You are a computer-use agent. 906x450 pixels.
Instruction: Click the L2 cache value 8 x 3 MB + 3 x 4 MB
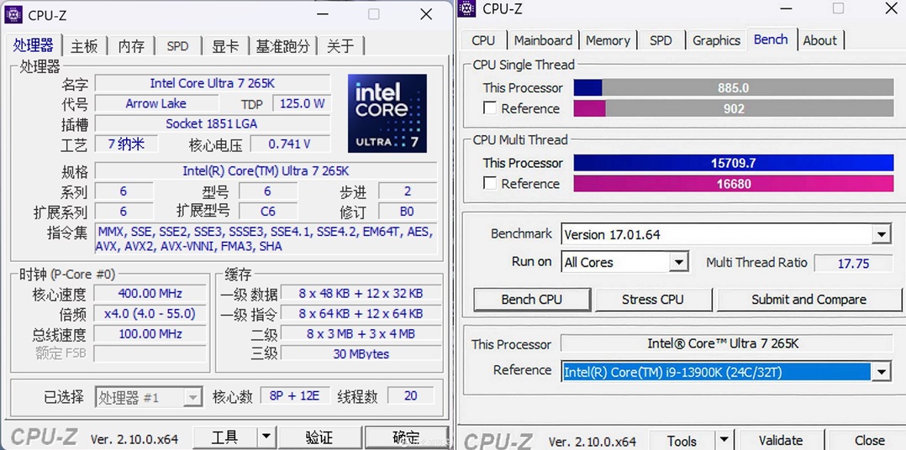[361, 334]
